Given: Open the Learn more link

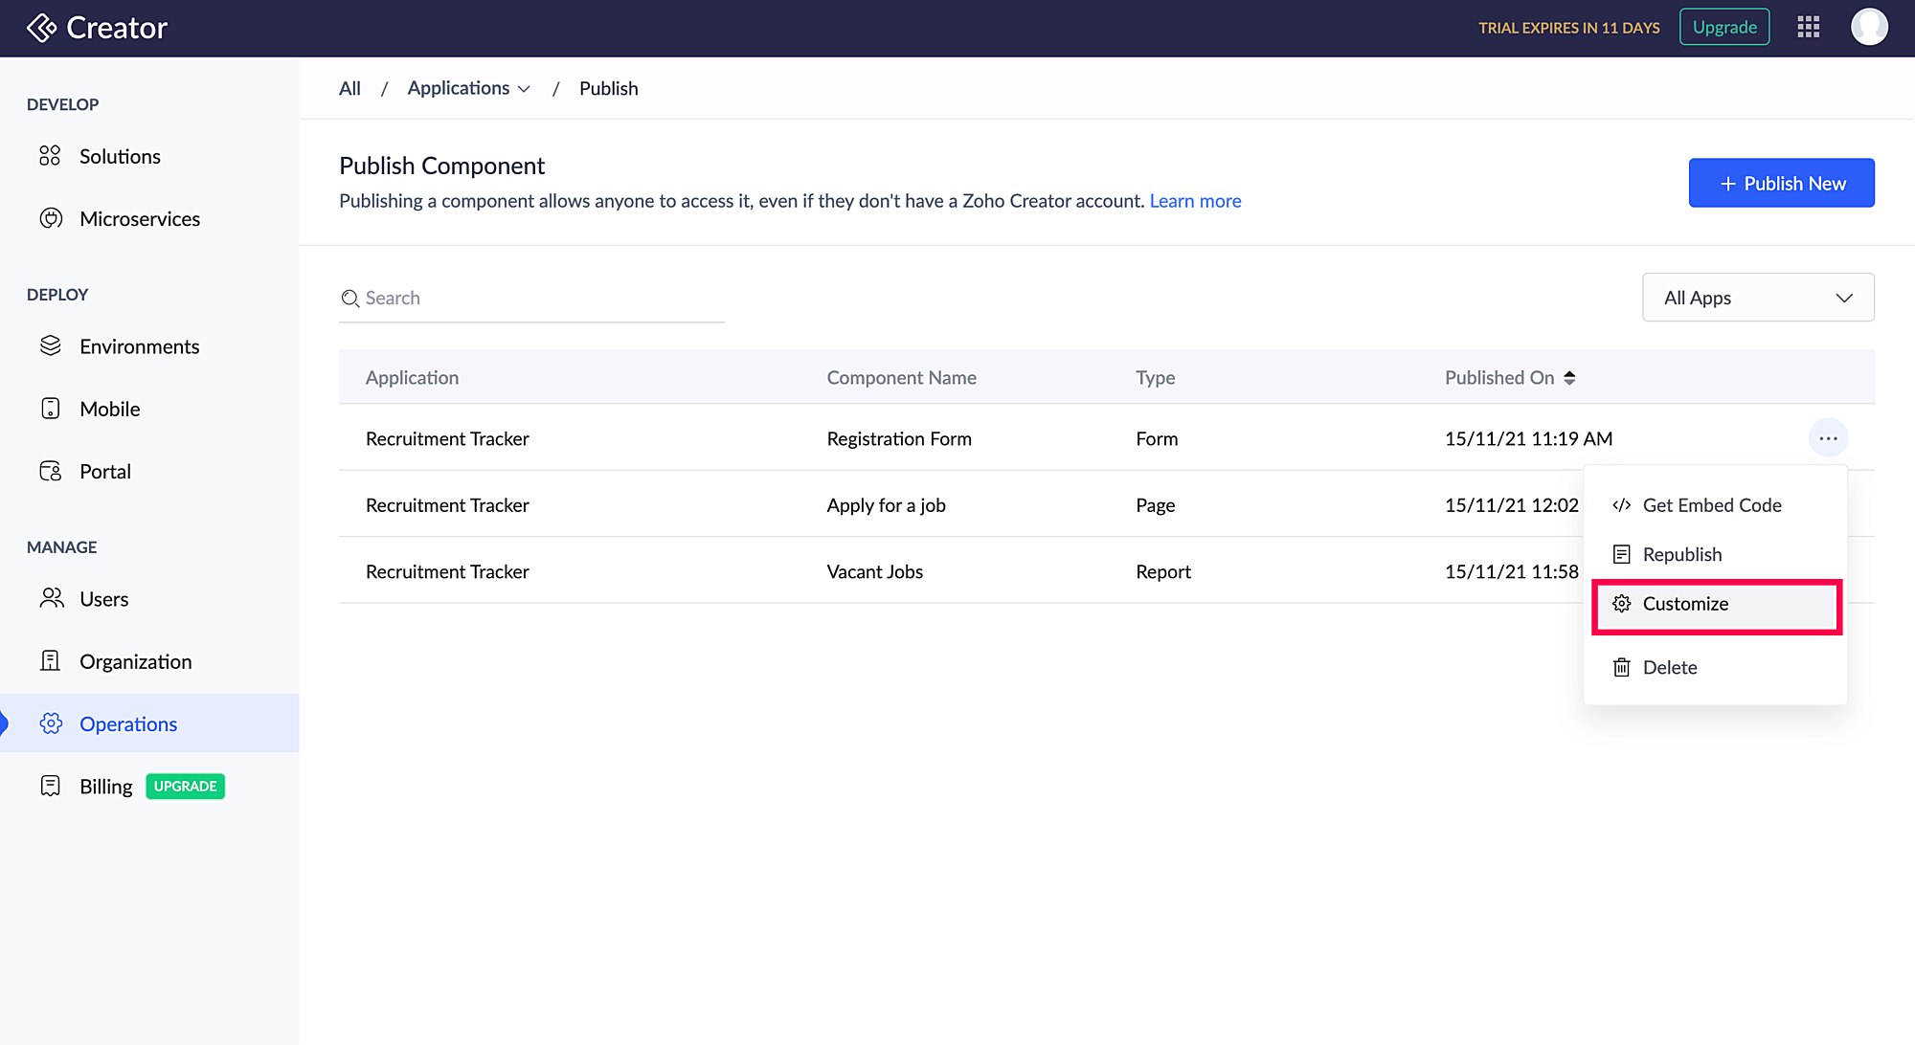Looking at the screenshot, I should pos(1195,201).
